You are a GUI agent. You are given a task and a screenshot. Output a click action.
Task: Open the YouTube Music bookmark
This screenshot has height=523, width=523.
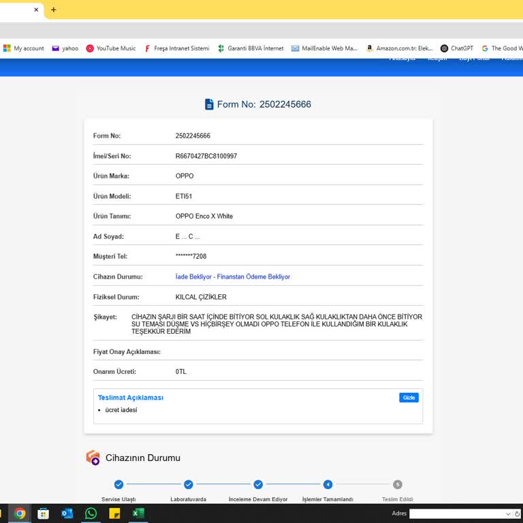pos(110,48)
